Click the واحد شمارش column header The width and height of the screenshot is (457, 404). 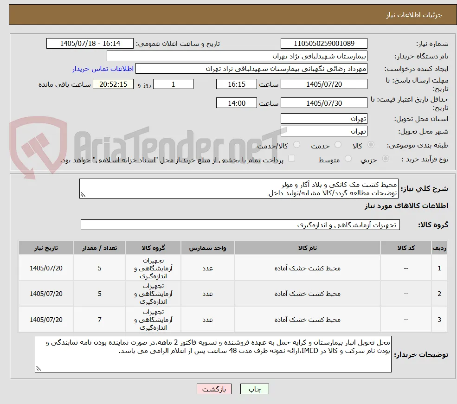click(207, 248)
